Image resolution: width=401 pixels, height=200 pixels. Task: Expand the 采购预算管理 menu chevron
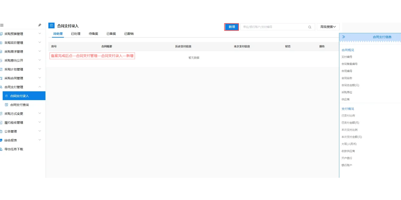(40, 33)
